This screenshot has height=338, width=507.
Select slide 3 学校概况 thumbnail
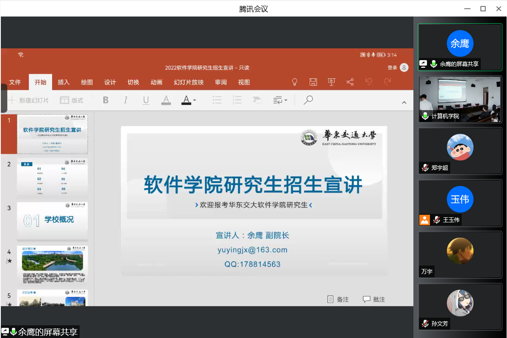pos(53,221)
